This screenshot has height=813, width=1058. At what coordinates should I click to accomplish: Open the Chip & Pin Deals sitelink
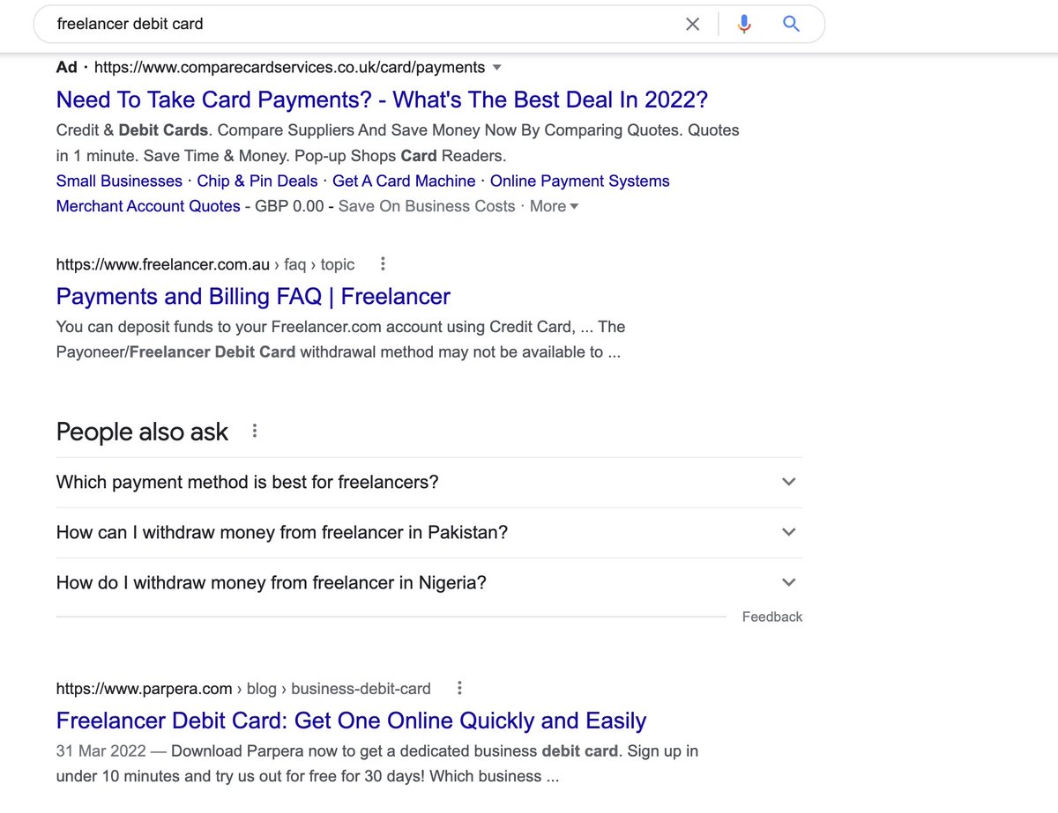(x=257, y=181)
